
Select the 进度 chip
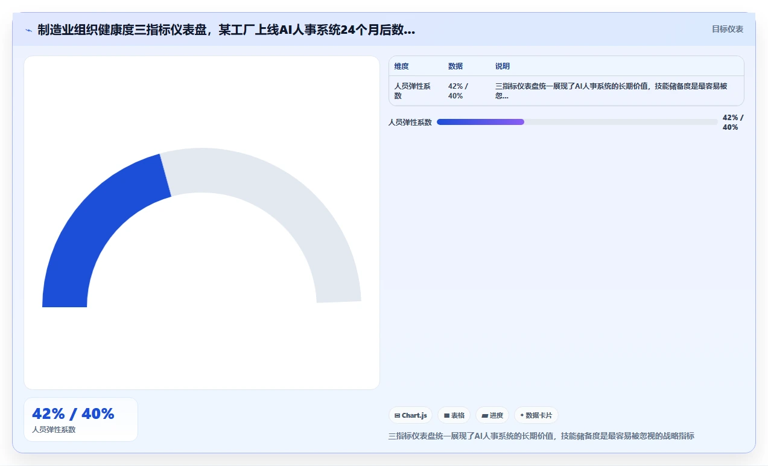492,415
